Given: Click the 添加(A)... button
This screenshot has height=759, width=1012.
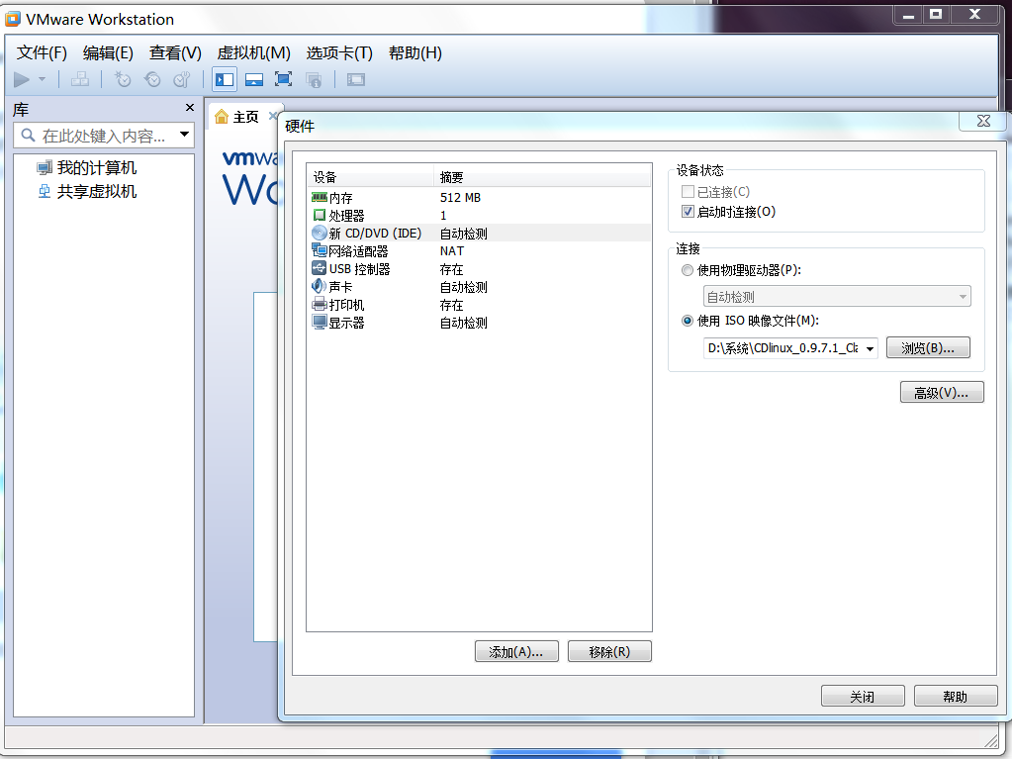Looking at the screenshot, I should [516, 651].
